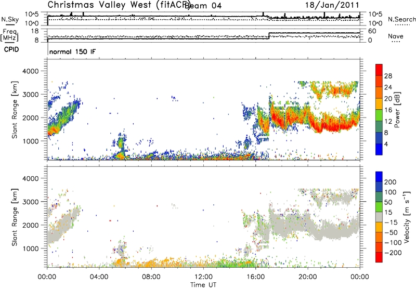Click the dotted line sample under N.Search
Image resolution: width=416 pixels, height=288 pixels.
pos(402,25)
